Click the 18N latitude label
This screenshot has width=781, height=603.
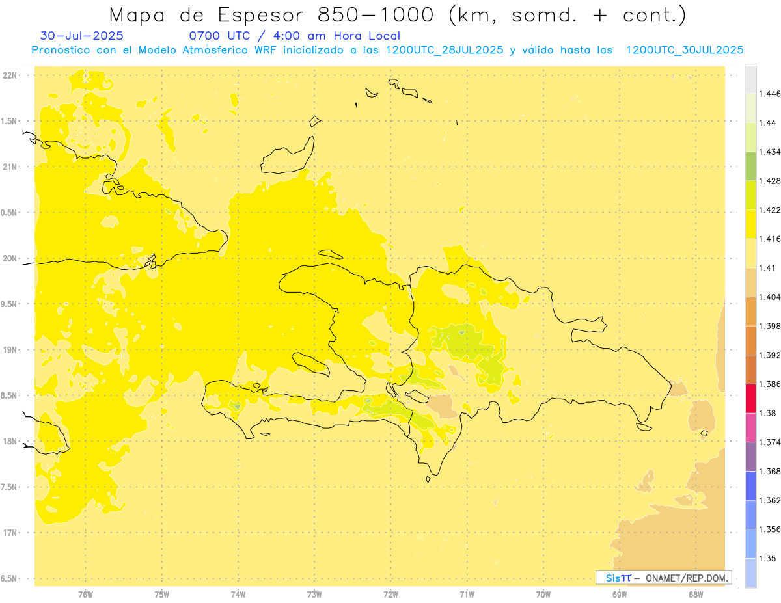click(9, 442)
